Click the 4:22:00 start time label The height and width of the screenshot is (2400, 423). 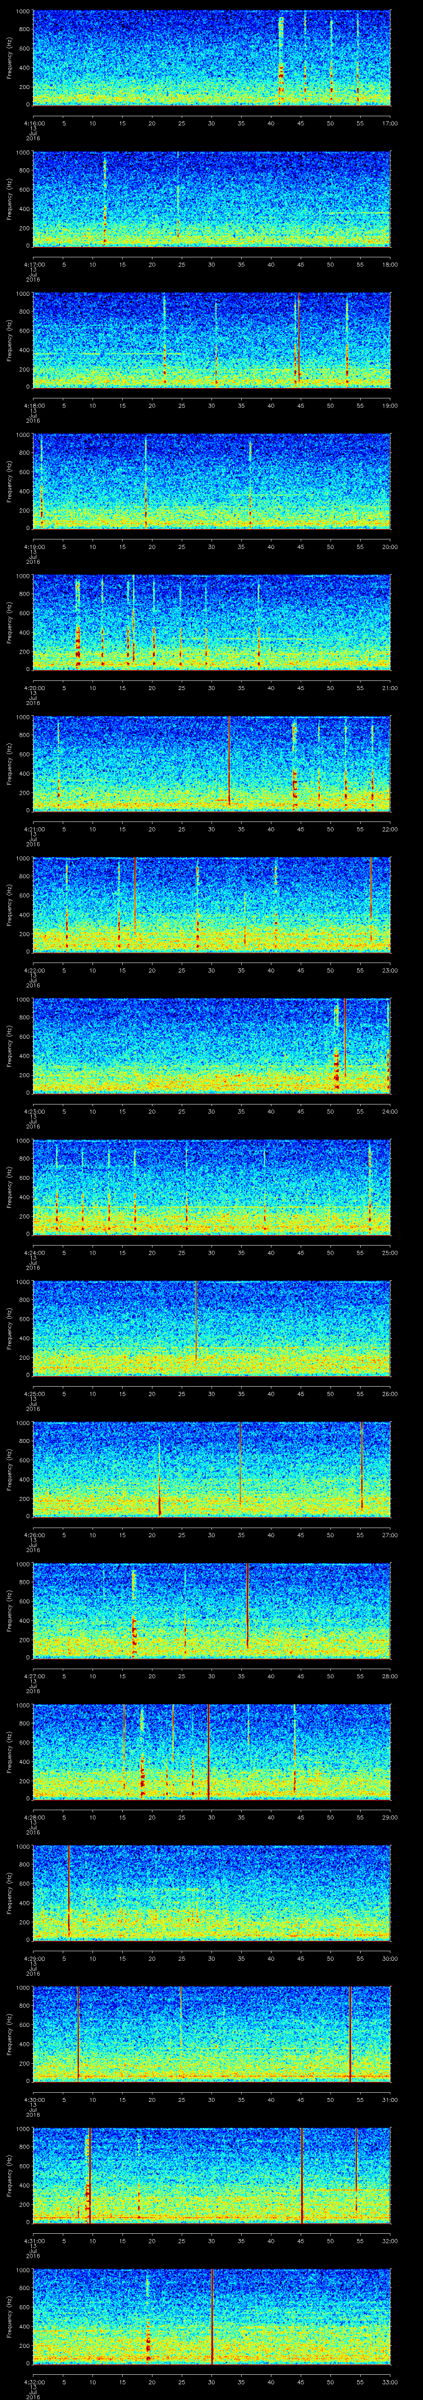pyautogui.click(x=33, y=970)
